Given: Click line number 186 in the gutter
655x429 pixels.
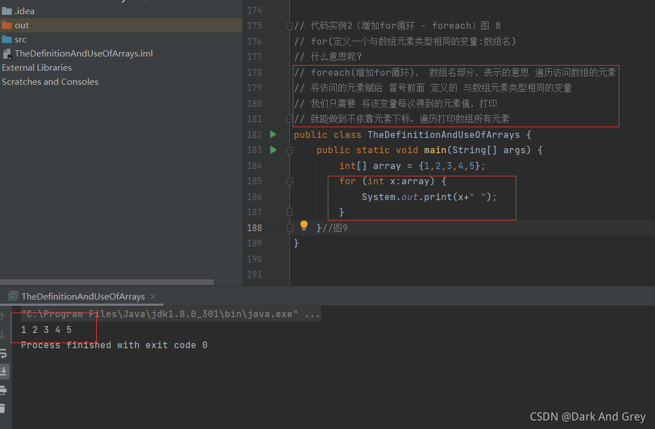Looking at the screenshot, I should [x=254, y=197].
